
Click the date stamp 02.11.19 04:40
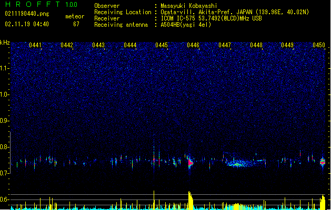(27, 24)
